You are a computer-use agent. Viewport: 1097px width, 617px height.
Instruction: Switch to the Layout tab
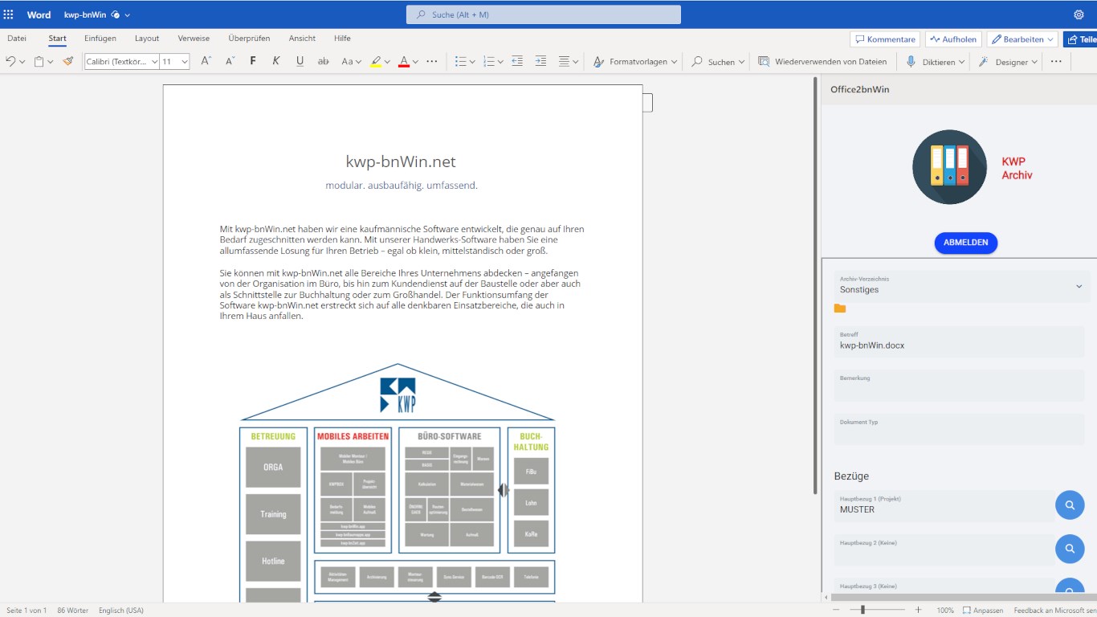coord(147,39)
